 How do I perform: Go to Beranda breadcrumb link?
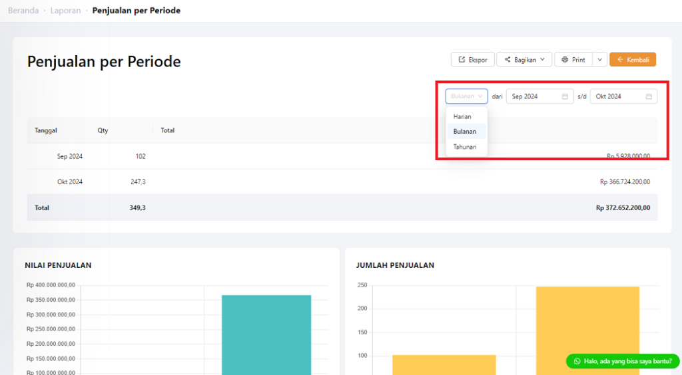(x=23, y=11)
